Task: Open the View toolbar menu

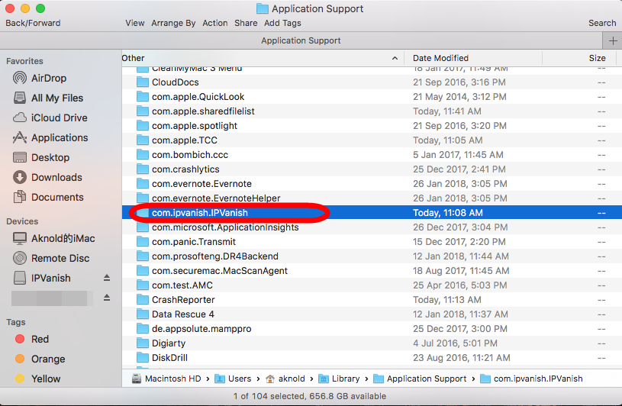Action: coord(135,23)
